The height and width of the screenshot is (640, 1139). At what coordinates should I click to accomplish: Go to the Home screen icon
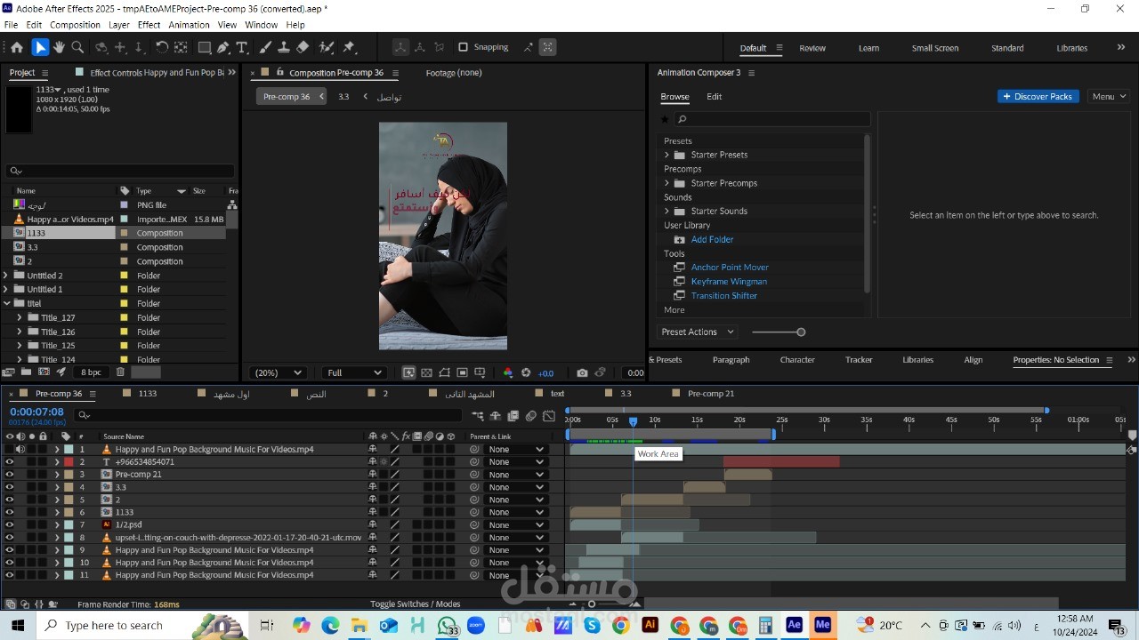click(17, 47)
